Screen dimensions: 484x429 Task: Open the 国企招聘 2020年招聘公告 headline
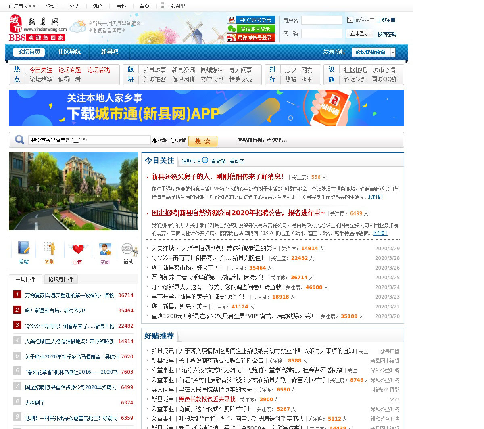238,213
